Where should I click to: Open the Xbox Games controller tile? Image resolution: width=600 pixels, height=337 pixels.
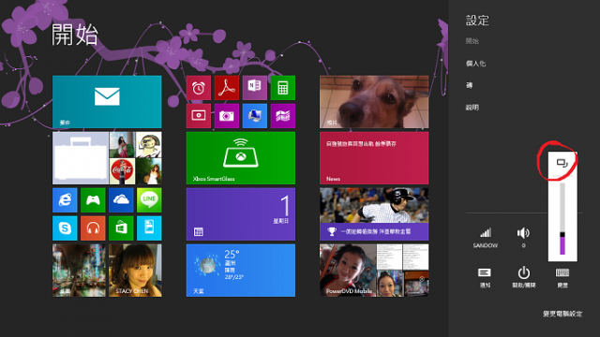[93, 199]
